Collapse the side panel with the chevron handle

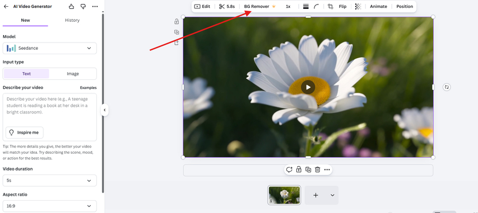[x=105, y=110]
